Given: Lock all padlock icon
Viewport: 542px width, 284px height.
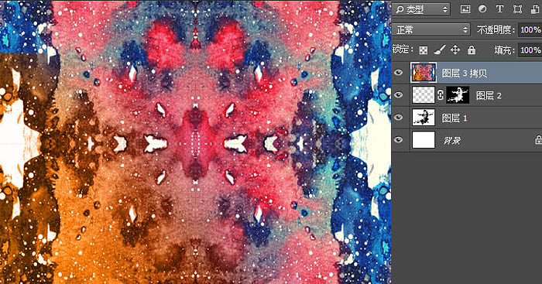Looking at the screenshot, I should coord(472,50).
